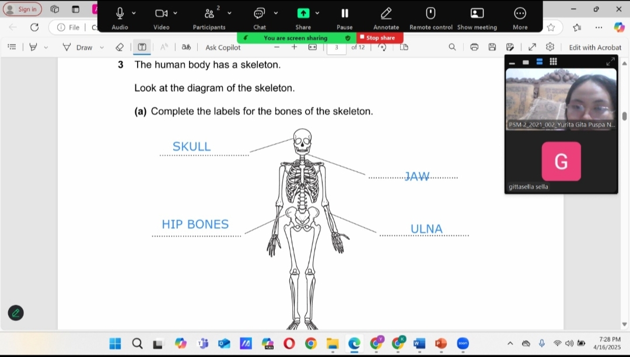This screenshot has height=357, width=630.
Task: Click the HIP BONES label text
Action: click(195, 224)
